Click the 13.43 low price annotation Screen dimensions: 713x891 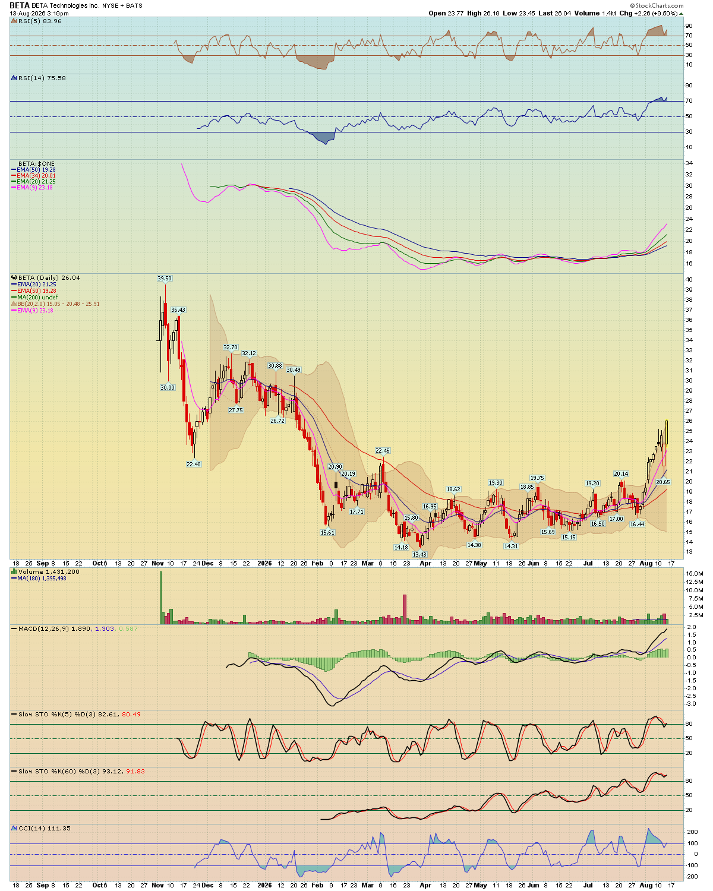419,554
